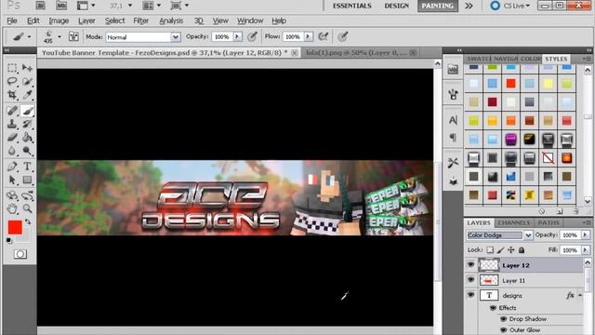This screenshot has width=595, height=335.
Task: Select the Mixer Brush tool in toolbox
Action: 27,111
